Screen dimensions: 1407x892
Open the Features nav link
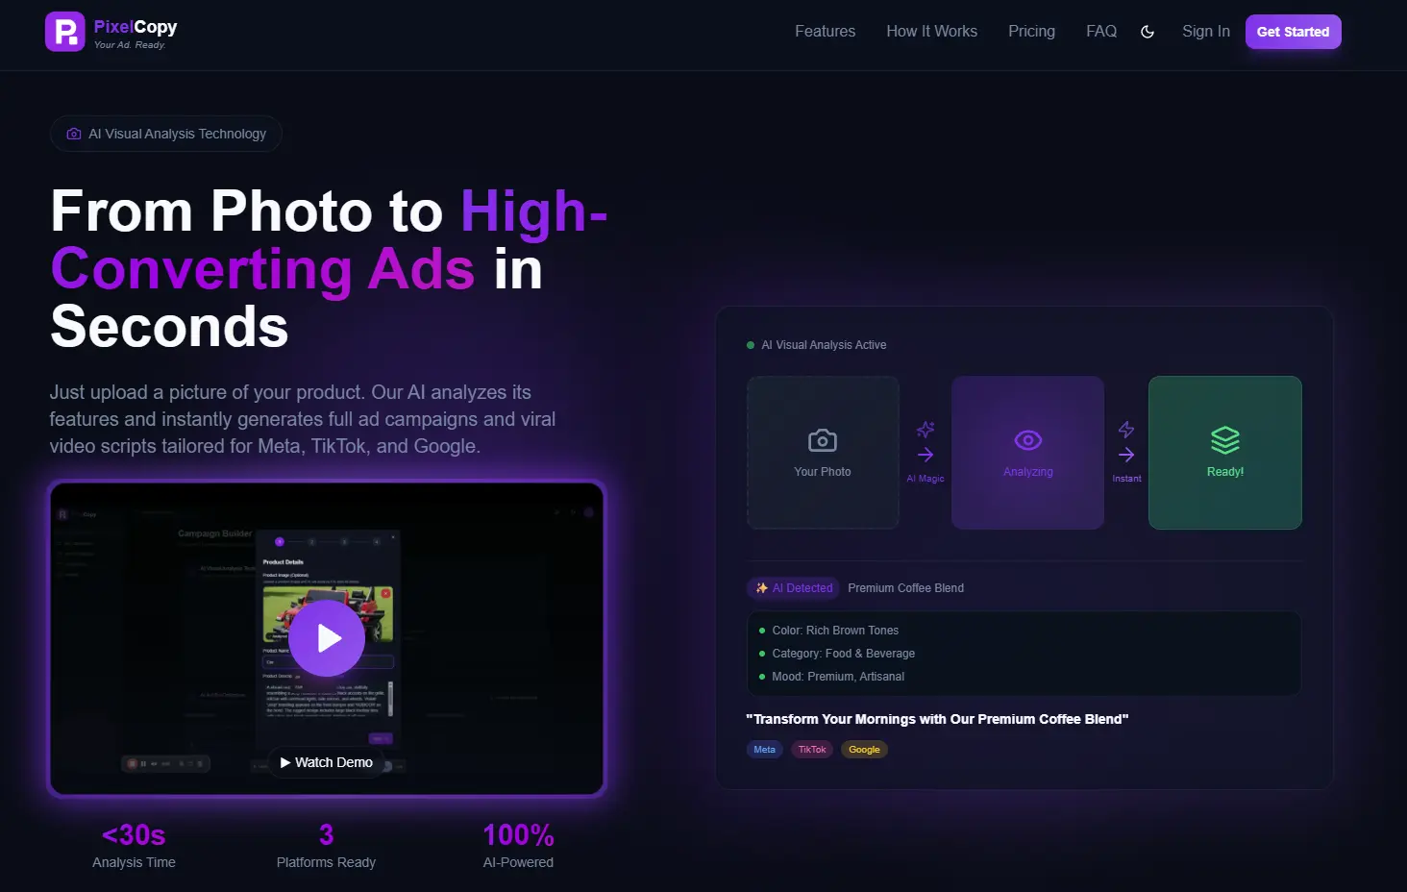[x=825, y=32]
